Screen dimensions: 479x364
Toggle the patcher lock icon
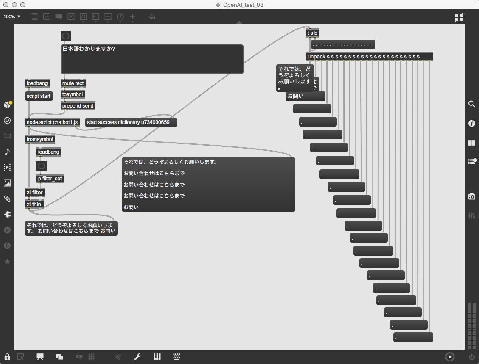click(x=7, y=357)
